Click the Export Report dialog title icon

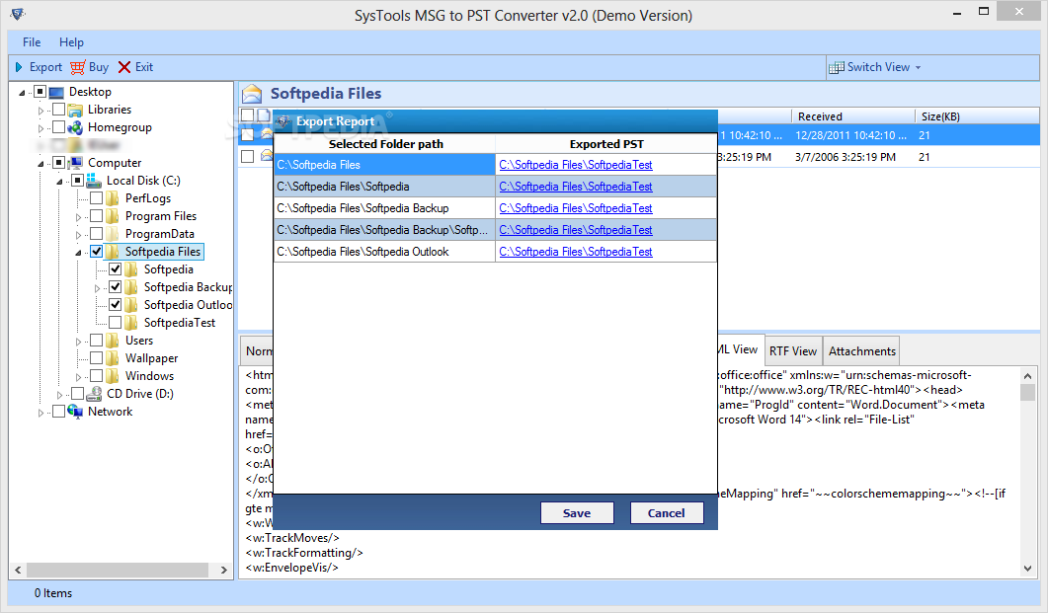click(x=283, y=121)
